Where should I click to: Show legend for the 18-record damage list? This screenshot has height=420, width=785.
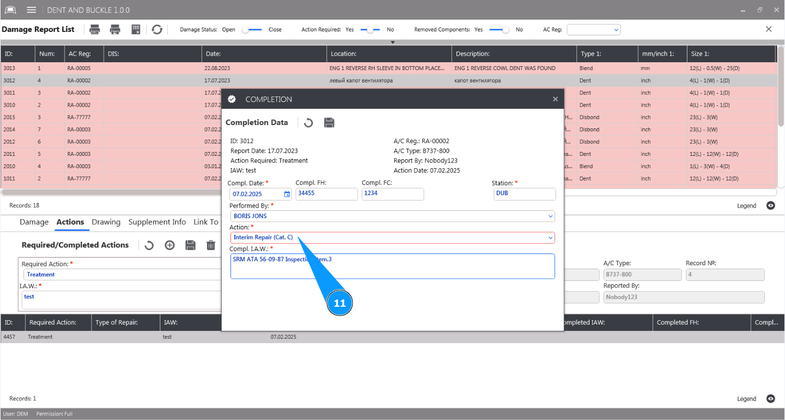[x=771, y=206]
